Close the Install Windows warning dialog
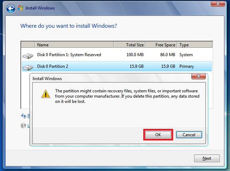Screen dimensions: 230x171 (198, 76)
